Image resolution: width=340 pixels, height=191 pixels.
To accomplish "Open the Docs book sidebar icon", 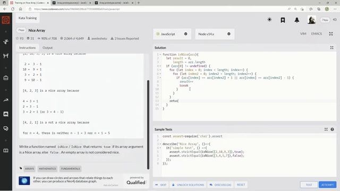I will click(x=6, y=151).
